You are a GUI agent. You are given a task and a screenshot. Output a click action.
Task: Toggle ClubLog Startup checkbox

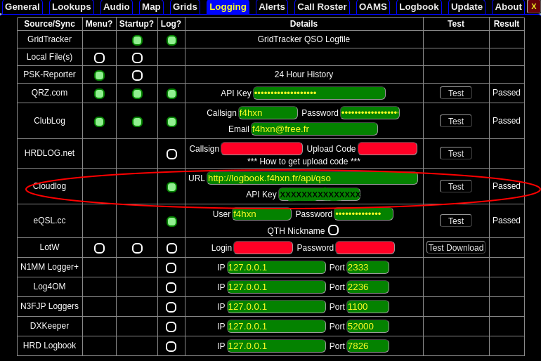[x=137, y=122]
